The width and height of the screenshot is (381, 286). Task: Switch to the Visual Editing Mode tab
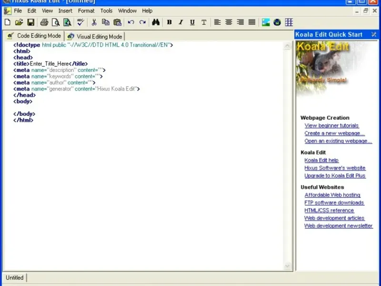(x=95, y=36)
